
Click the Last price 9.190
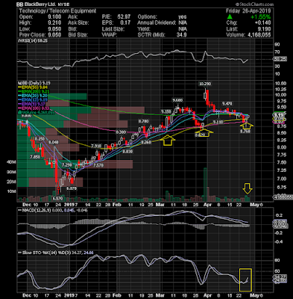(x=264, y=29)
